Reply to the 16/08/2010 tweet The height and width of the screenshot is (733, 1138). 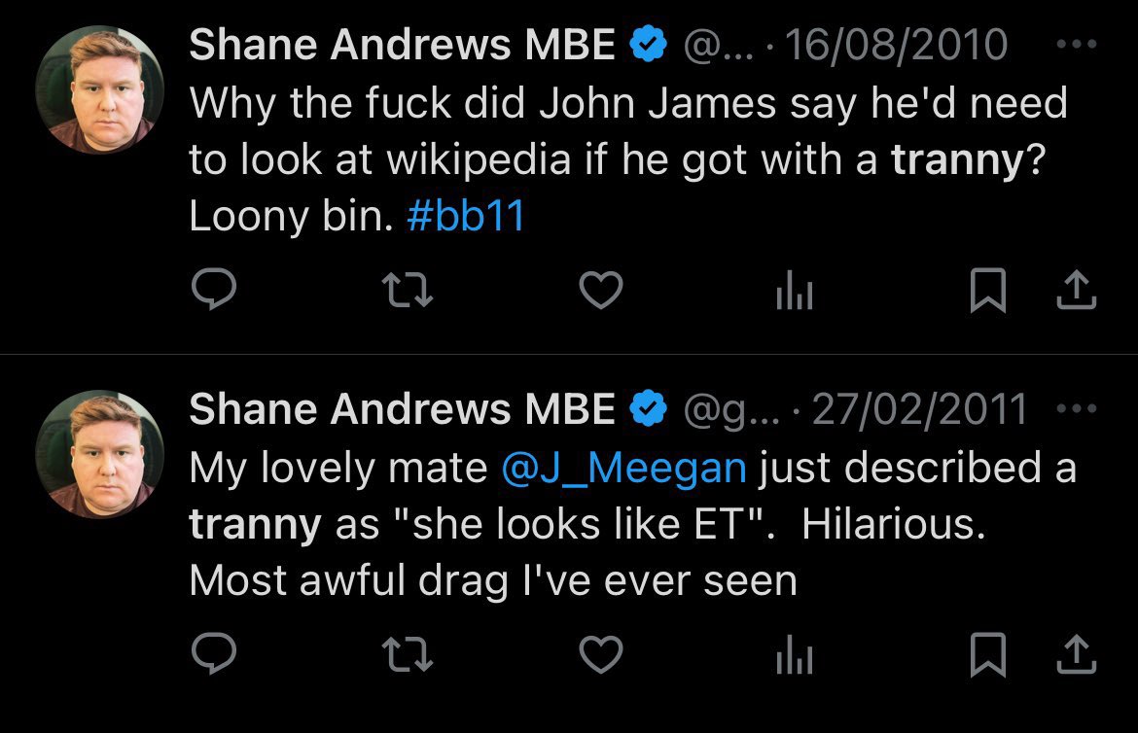pyautogui.click(x=213, y=290)
